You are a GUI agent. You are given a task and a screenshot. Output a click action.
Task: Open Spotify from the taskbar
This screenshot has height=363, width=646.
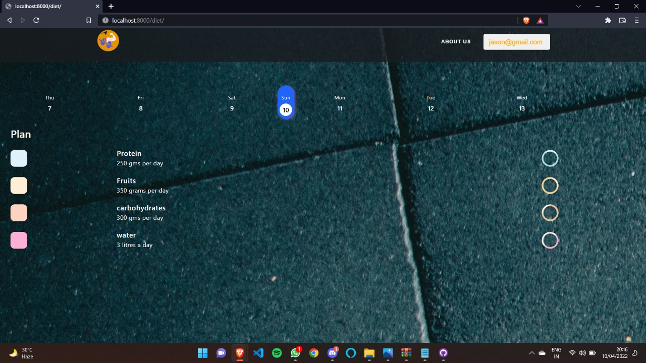(x=277, y=353)
